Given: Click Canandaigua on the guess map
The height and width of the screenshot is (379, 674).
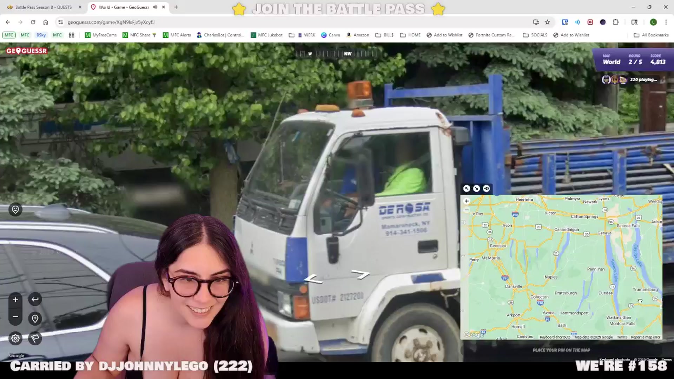Looking at the screenshot, I should point(567,230).
